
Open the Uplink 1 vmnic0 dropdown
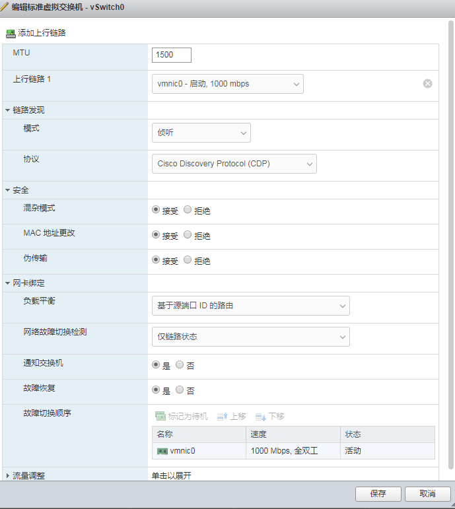pos(228,84)
